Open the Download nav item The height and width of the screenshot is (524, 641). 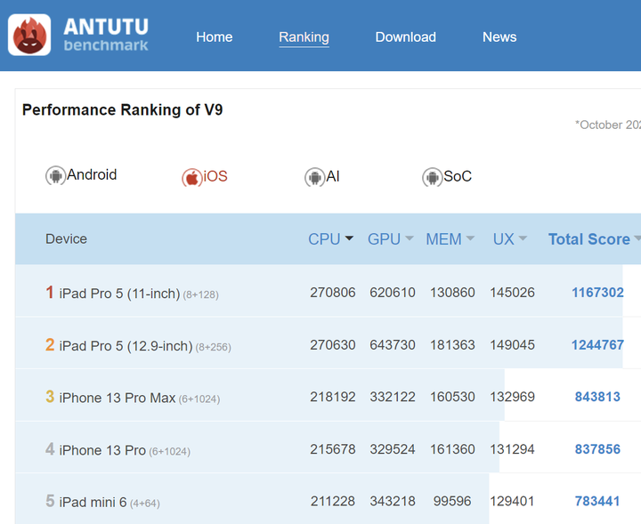[x=406, y=37]
